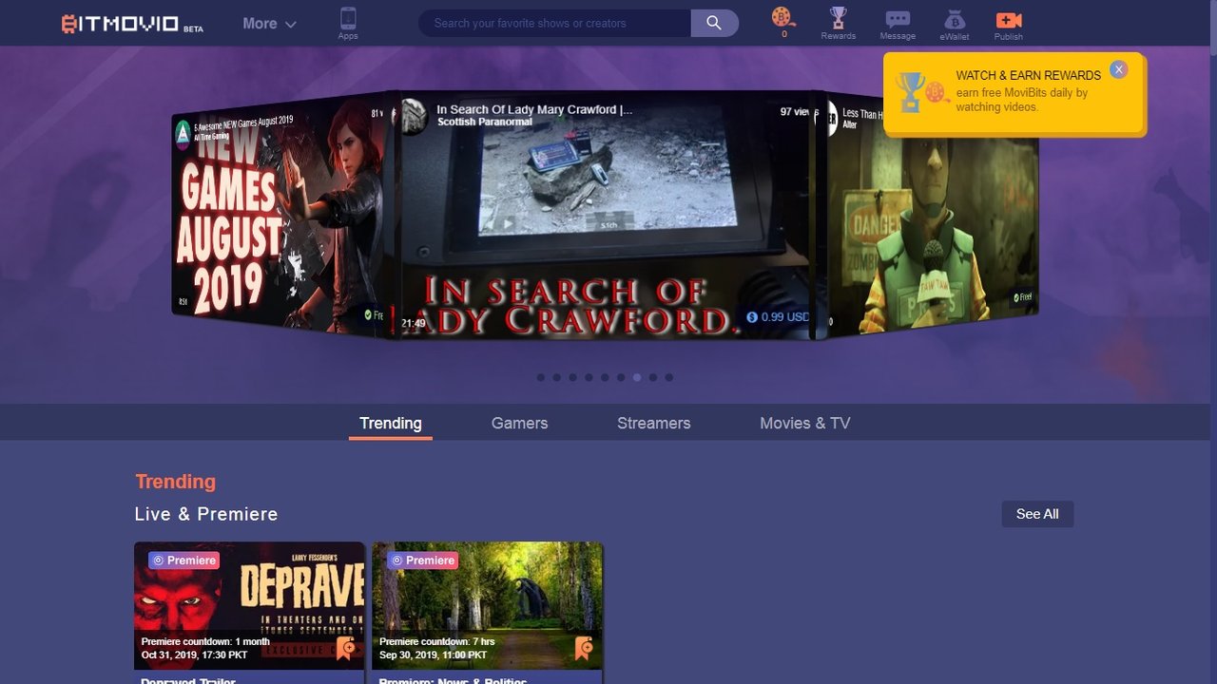This screenshot has width=1217, height=684.
Task: Select the second carousel dot
Action: point(557,377)
